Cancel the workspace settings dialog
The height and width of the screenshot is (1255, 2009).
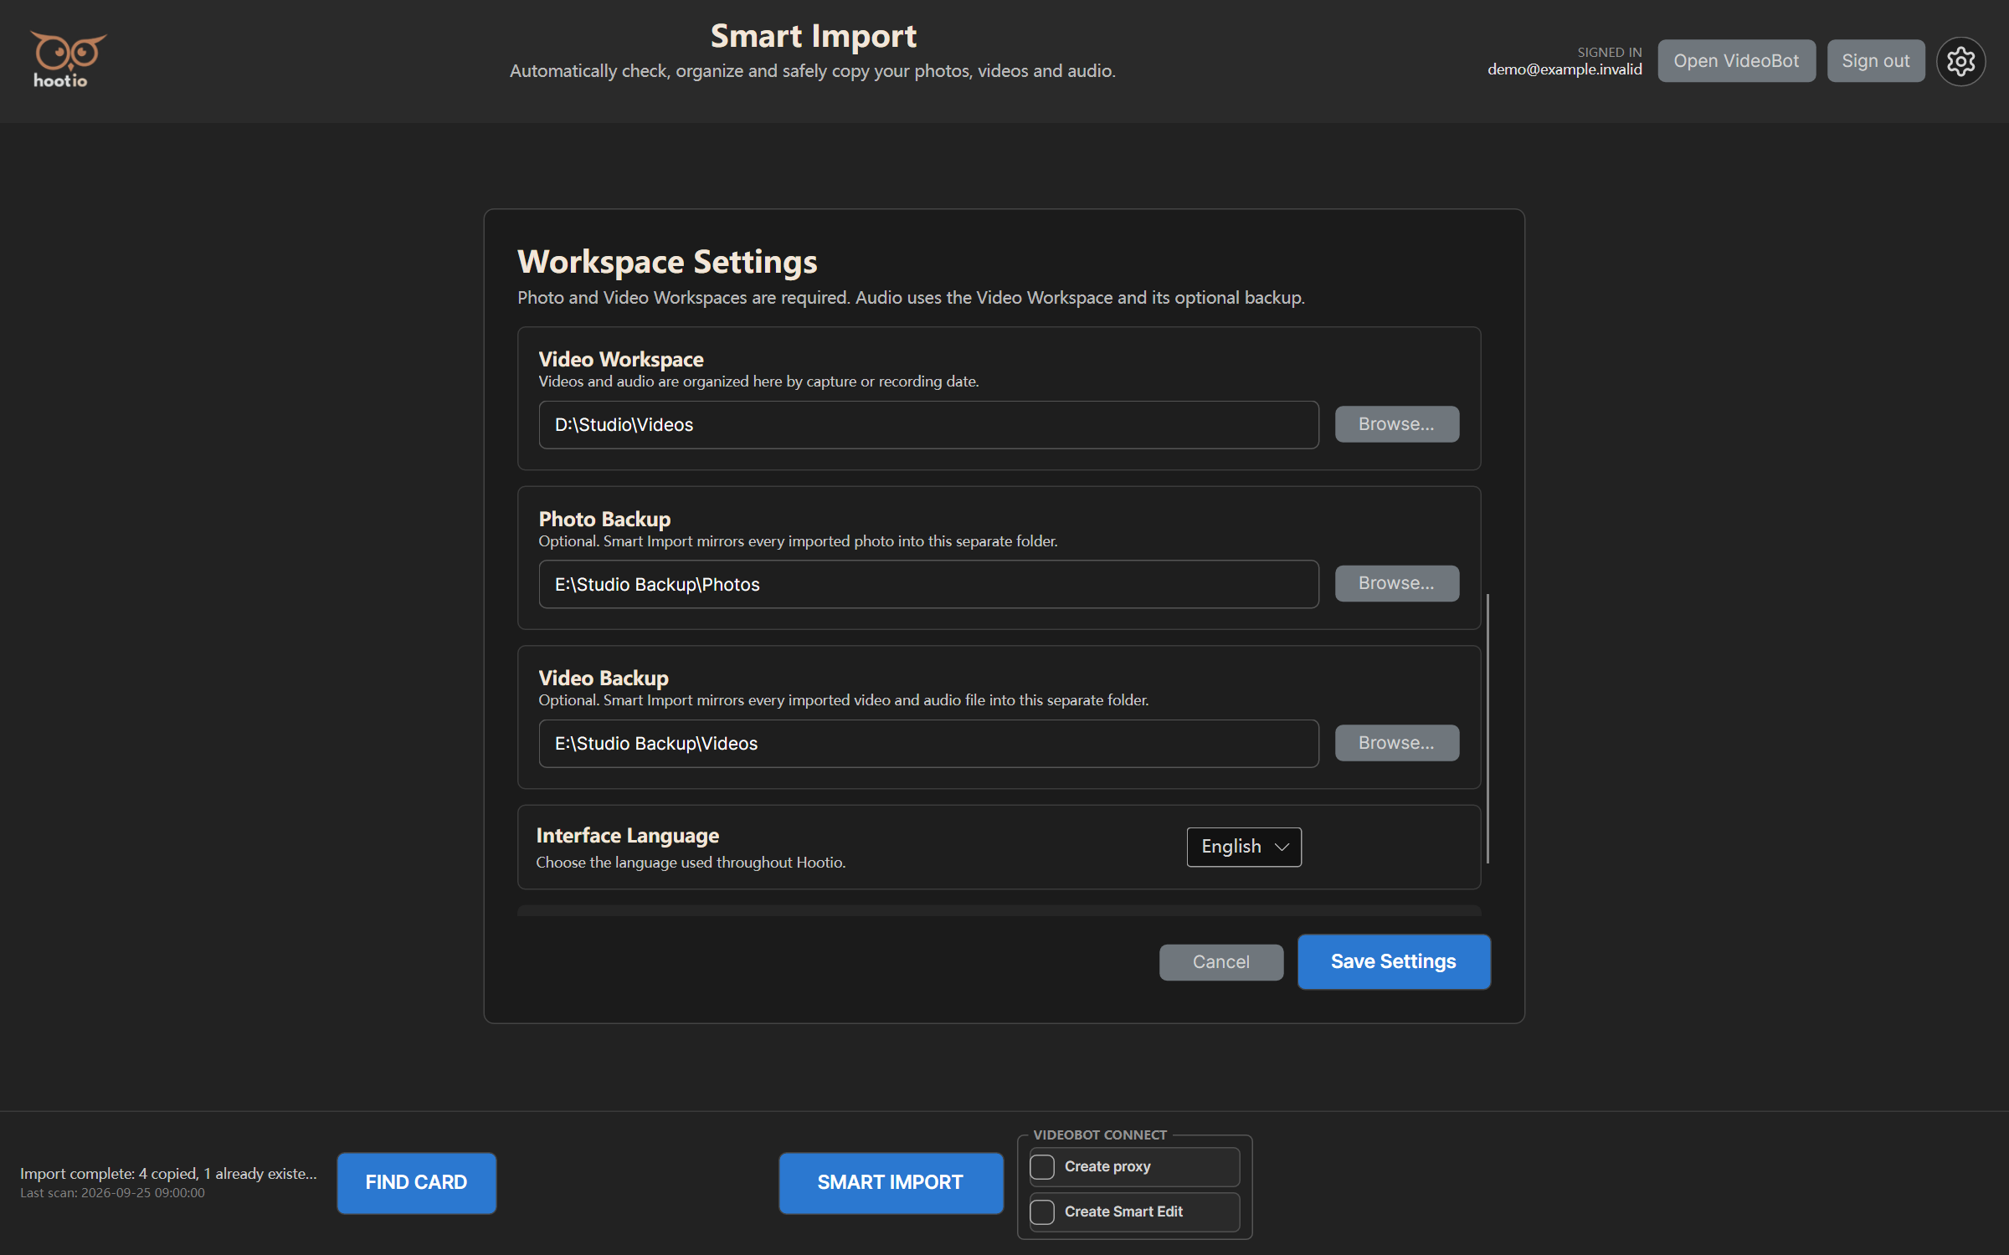(x=1220, y=962)
